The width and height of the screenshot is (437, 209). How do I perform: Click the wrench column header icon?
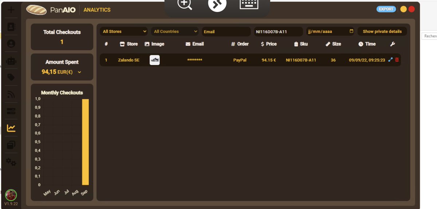(x=393, y=44)
